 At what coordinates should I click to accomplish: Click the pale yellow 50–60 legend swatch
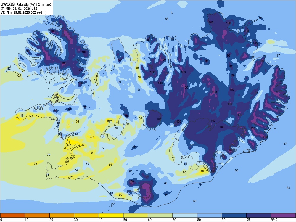(x=136, y=215)
